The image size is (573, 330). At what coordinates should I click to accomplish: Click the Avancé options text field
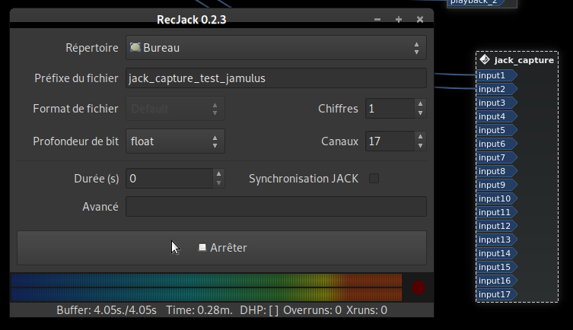[x=276, y=207]
